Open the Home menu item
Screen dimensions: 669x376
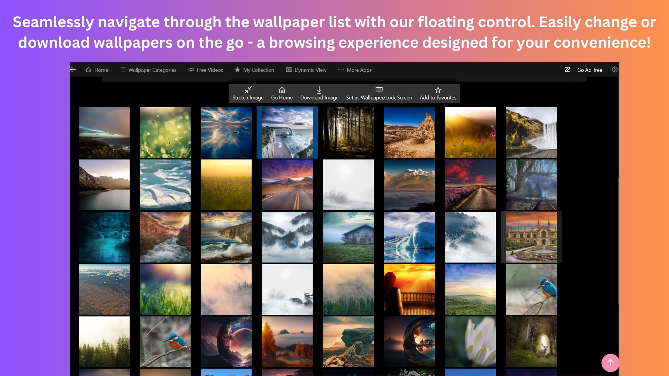(x=97, y=70)
